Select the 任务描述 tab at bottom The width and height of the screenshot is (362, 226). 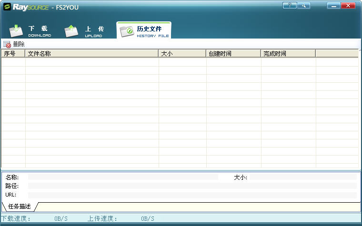20,206
